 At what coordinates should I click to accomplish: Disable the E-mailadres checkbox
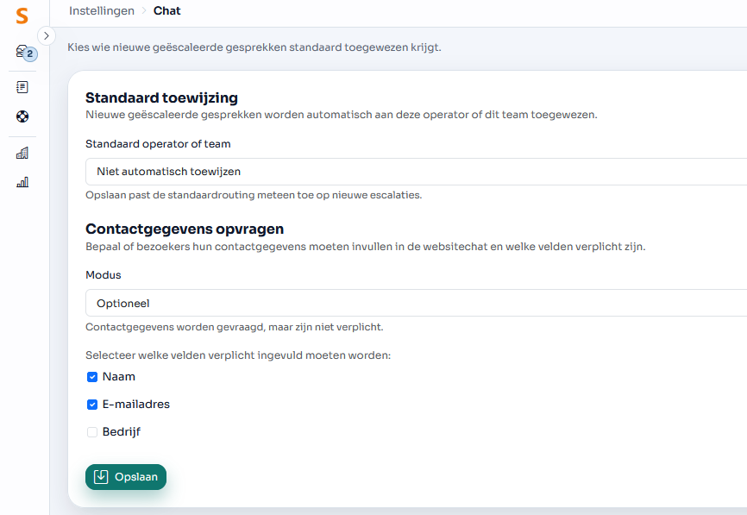tap(92, 404)
